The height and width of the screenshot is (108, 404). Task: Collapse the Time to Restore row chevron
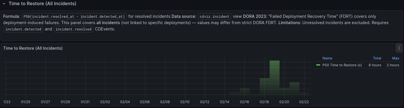4,4
